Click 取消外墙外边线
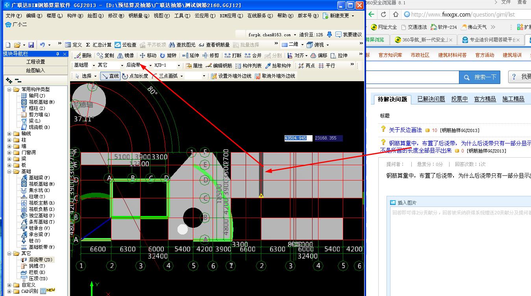The height and width of the screenshot is (296, 531). click(x=275, y=76)
